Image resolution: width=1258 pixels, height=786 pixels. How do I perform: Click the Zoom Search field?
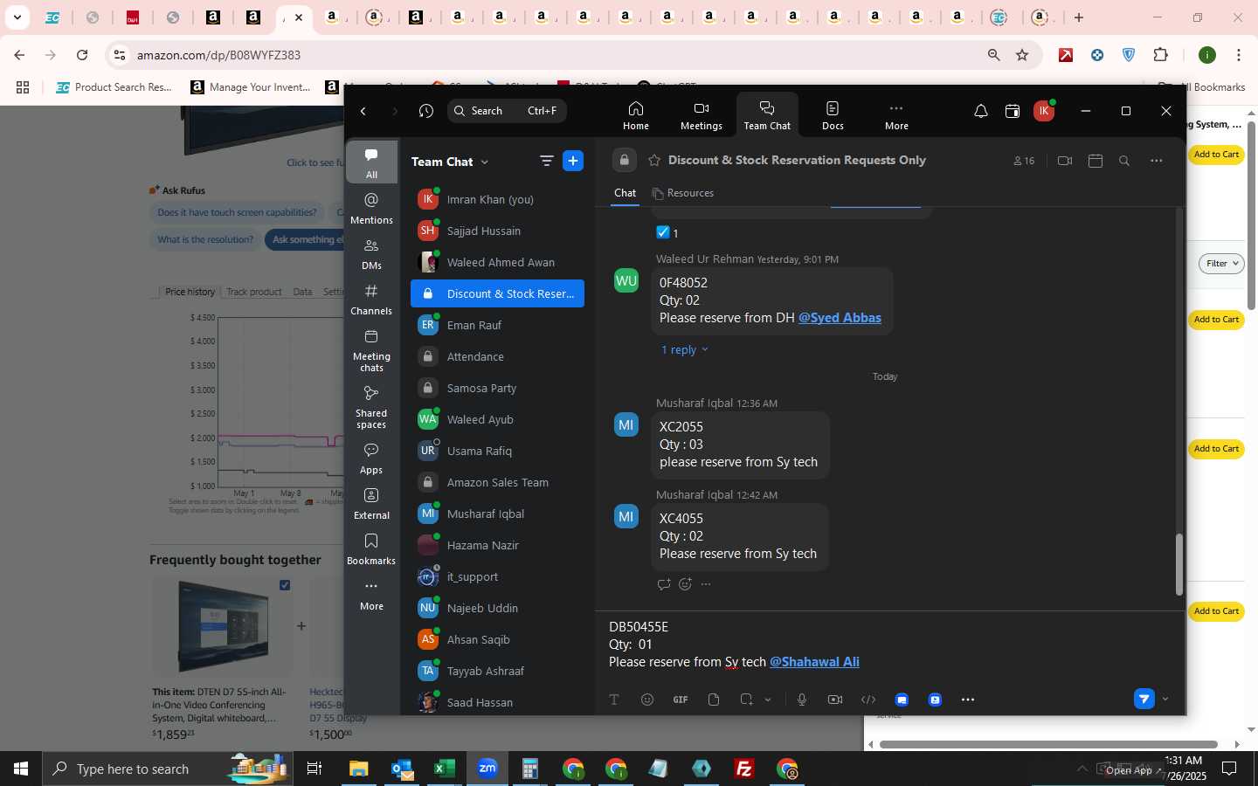pyautogui.click(x=507, y=111)
